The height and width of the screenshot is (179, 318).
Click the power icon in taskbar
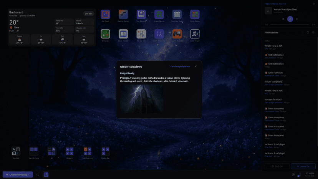pos(38,175)
